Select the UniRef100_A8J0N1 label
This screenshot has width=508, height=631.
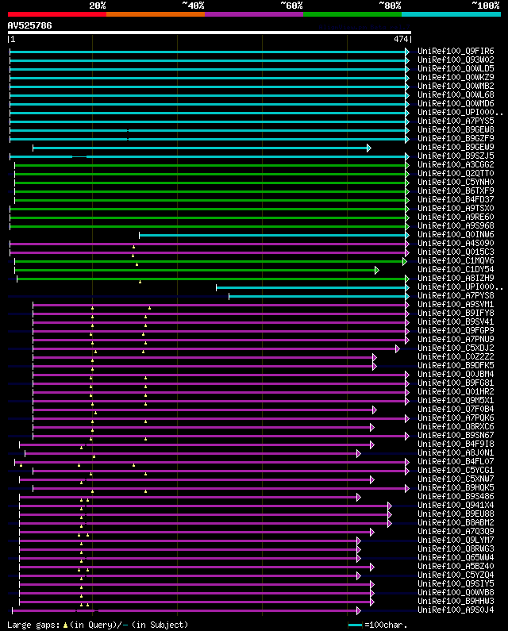(456, 452)
